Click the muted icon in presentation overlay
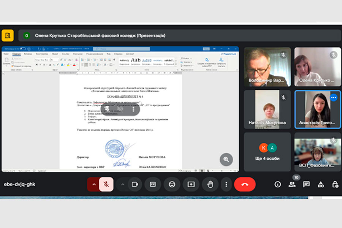Screen dimensions: 342x228 pos(120,109)
